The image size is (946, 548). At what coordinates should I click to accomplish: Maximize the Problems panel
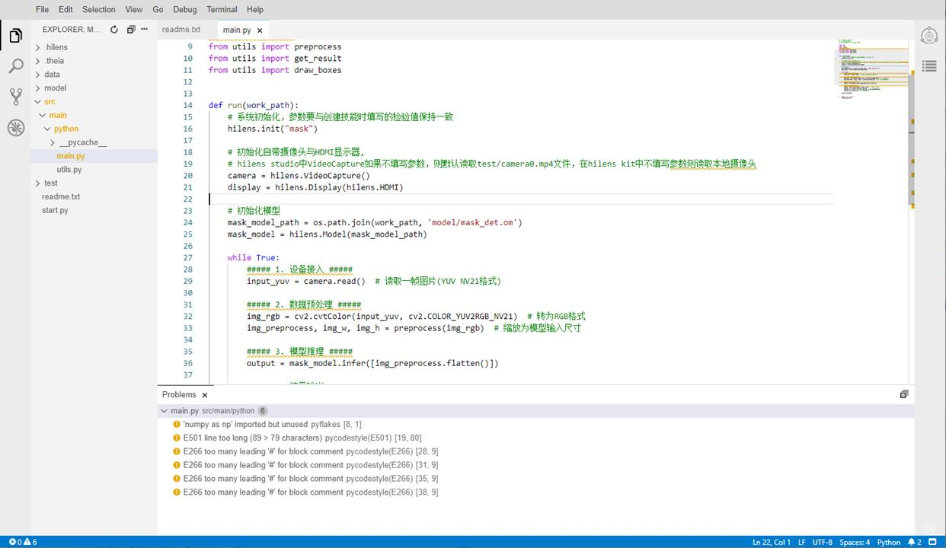point(904,394)
